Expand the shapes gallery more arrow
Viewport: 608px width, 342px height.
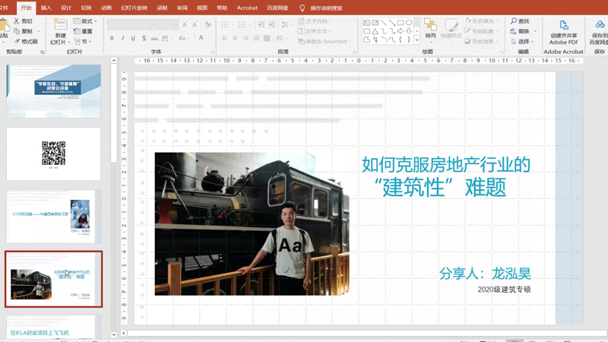coord(416,40)
